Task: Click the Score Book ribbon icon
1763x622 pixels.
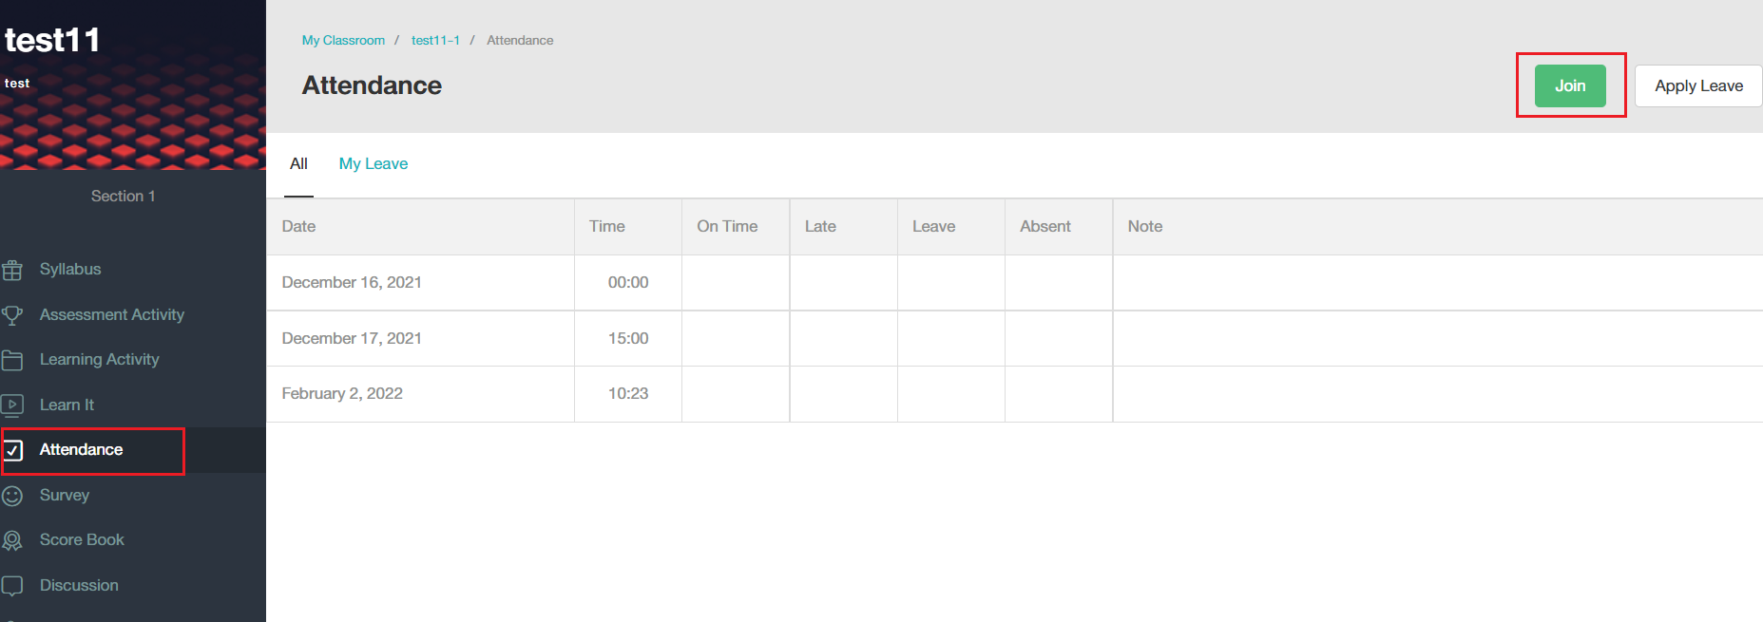Action: pyautogui.click(x=12, y=540)
